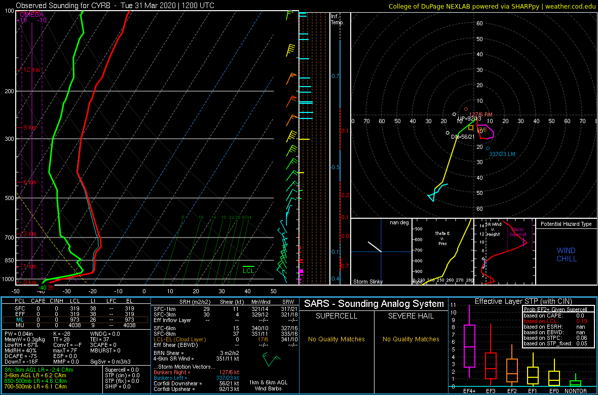Click the SARS - Sounding Analog System title

pyautogui.click(x=374, y=304)
